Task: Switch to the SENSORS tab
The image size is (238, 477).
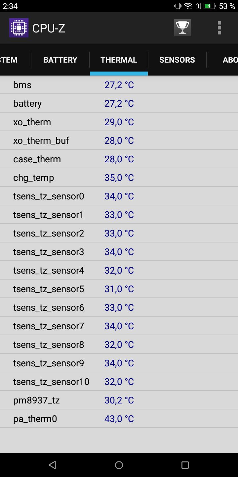Action: pos(177,60)
